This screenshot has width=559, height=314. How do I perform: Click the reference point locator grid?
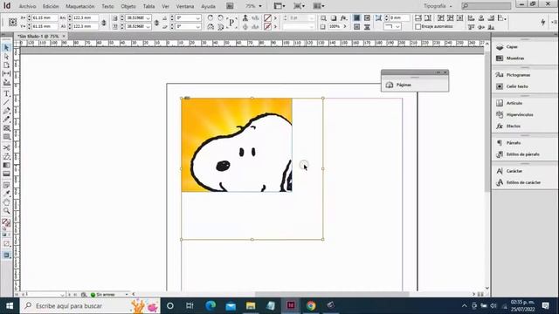(13, 22)
